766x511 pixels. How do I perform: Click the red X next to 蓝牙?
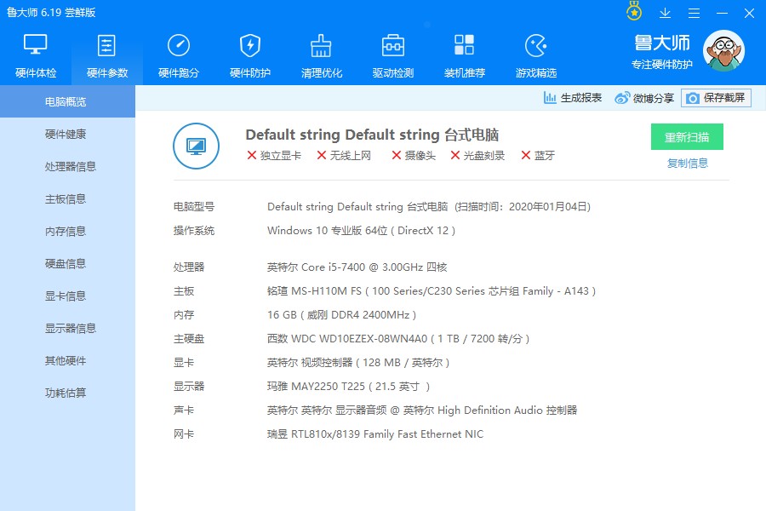(526, 155)
